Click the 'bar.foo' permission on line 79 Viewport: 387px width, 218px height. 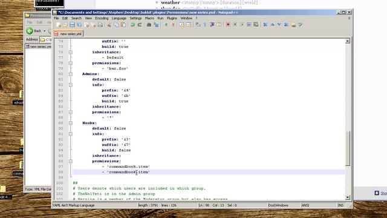(x=117, y=68)
